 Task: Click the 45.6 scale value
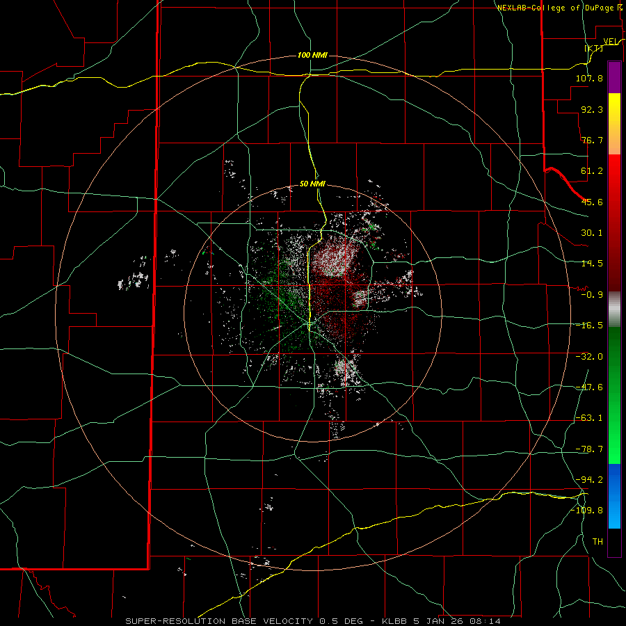tap(592, 202)
